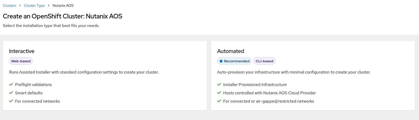Click the Web-based label badge
Screen dimensions: 419x120
21,61
